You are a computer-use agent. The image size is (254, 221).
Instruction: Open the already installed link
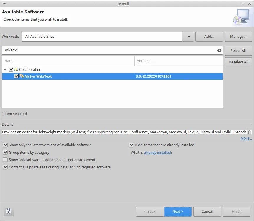(157, 152)
